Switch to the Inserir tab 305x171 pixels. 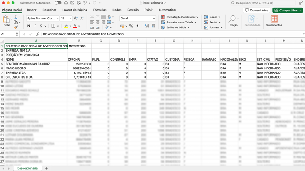tap(32, 10)
